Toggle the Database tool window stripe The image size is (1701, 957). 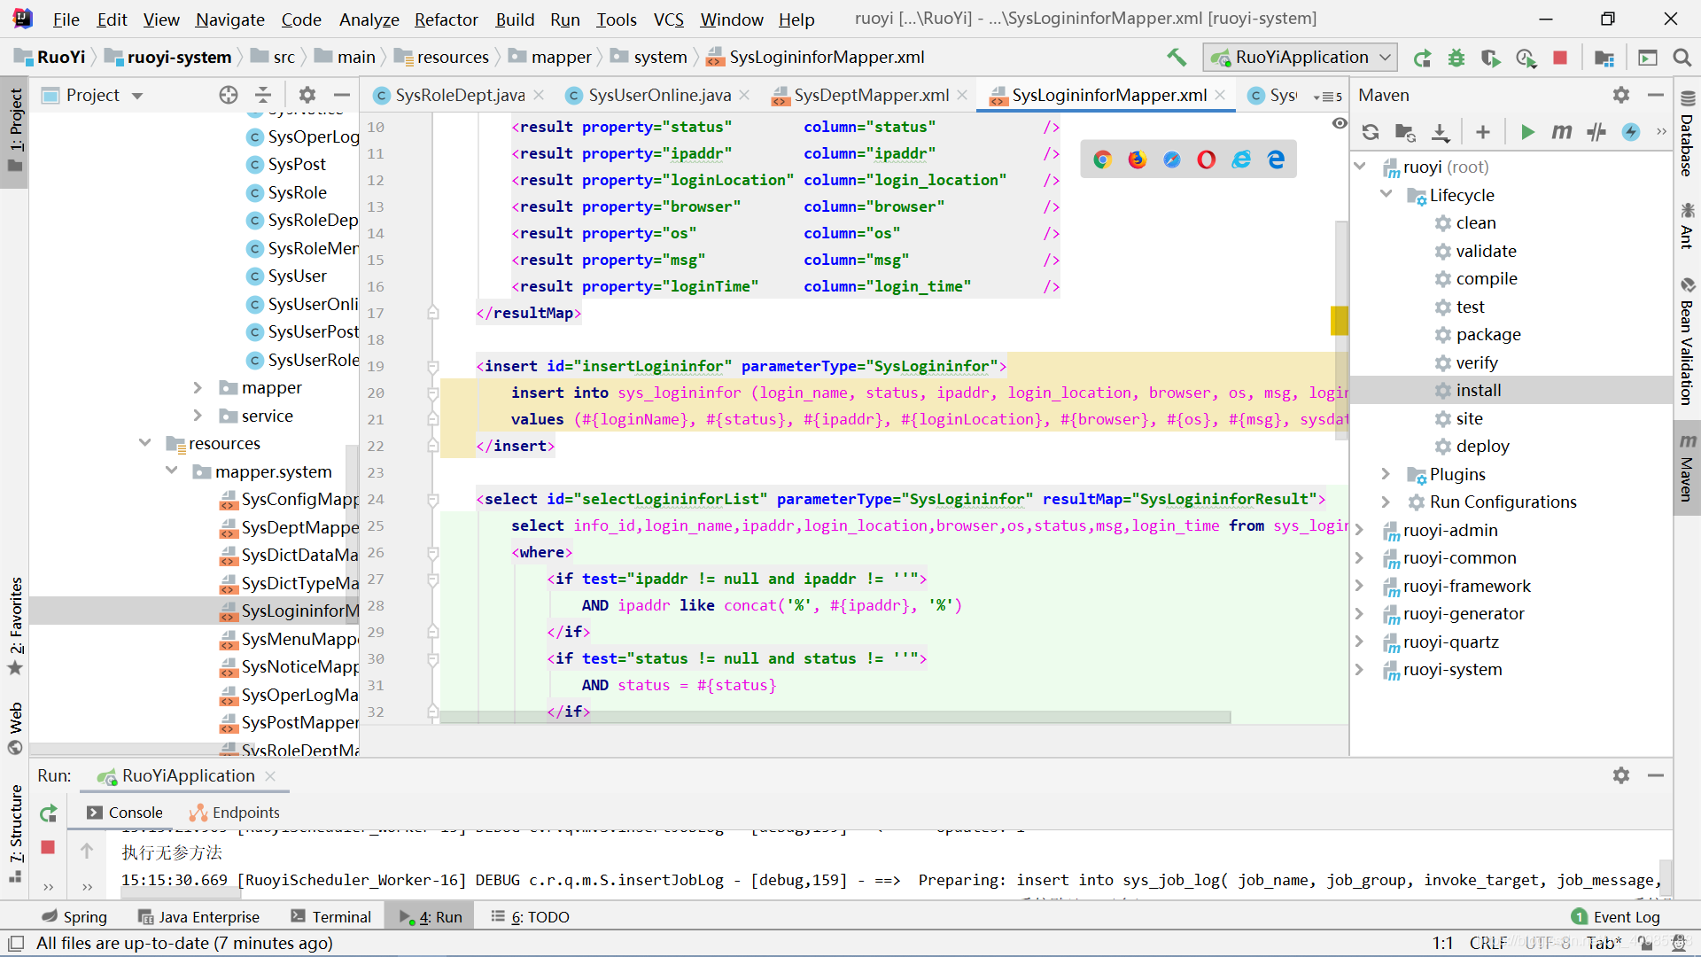pos(1687,135)
